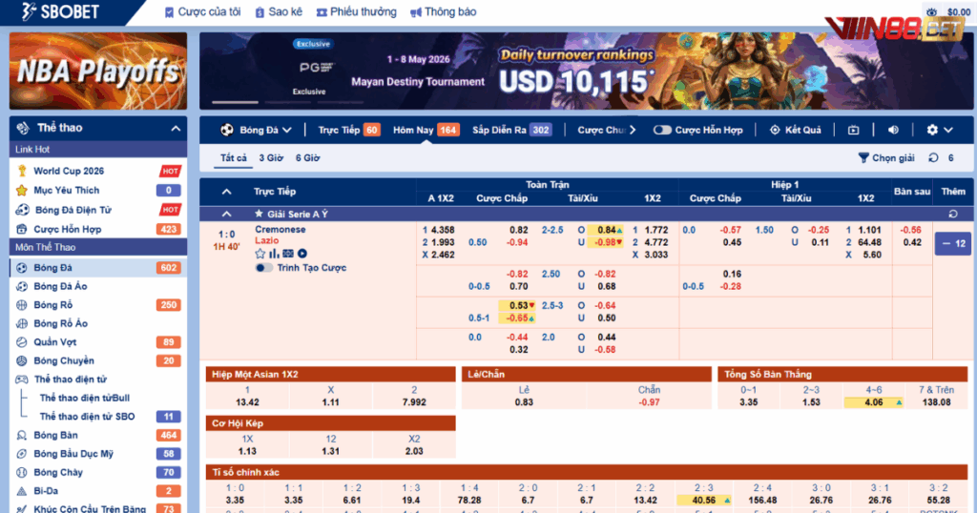Add Cremonese match to favorites star

(x=260, y=254)
